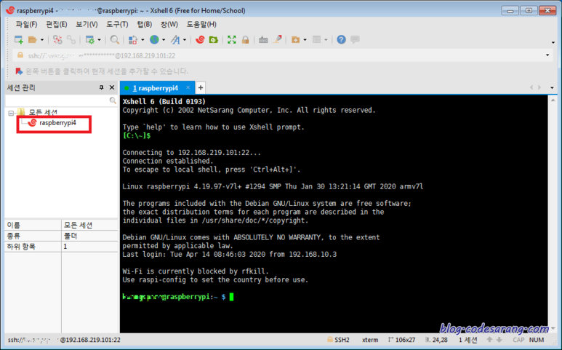This screenshot has width=562, height=350.
Task: Launch Xmanager via red swirl icon
Action: pyautogui.click(x=200, y=40)
